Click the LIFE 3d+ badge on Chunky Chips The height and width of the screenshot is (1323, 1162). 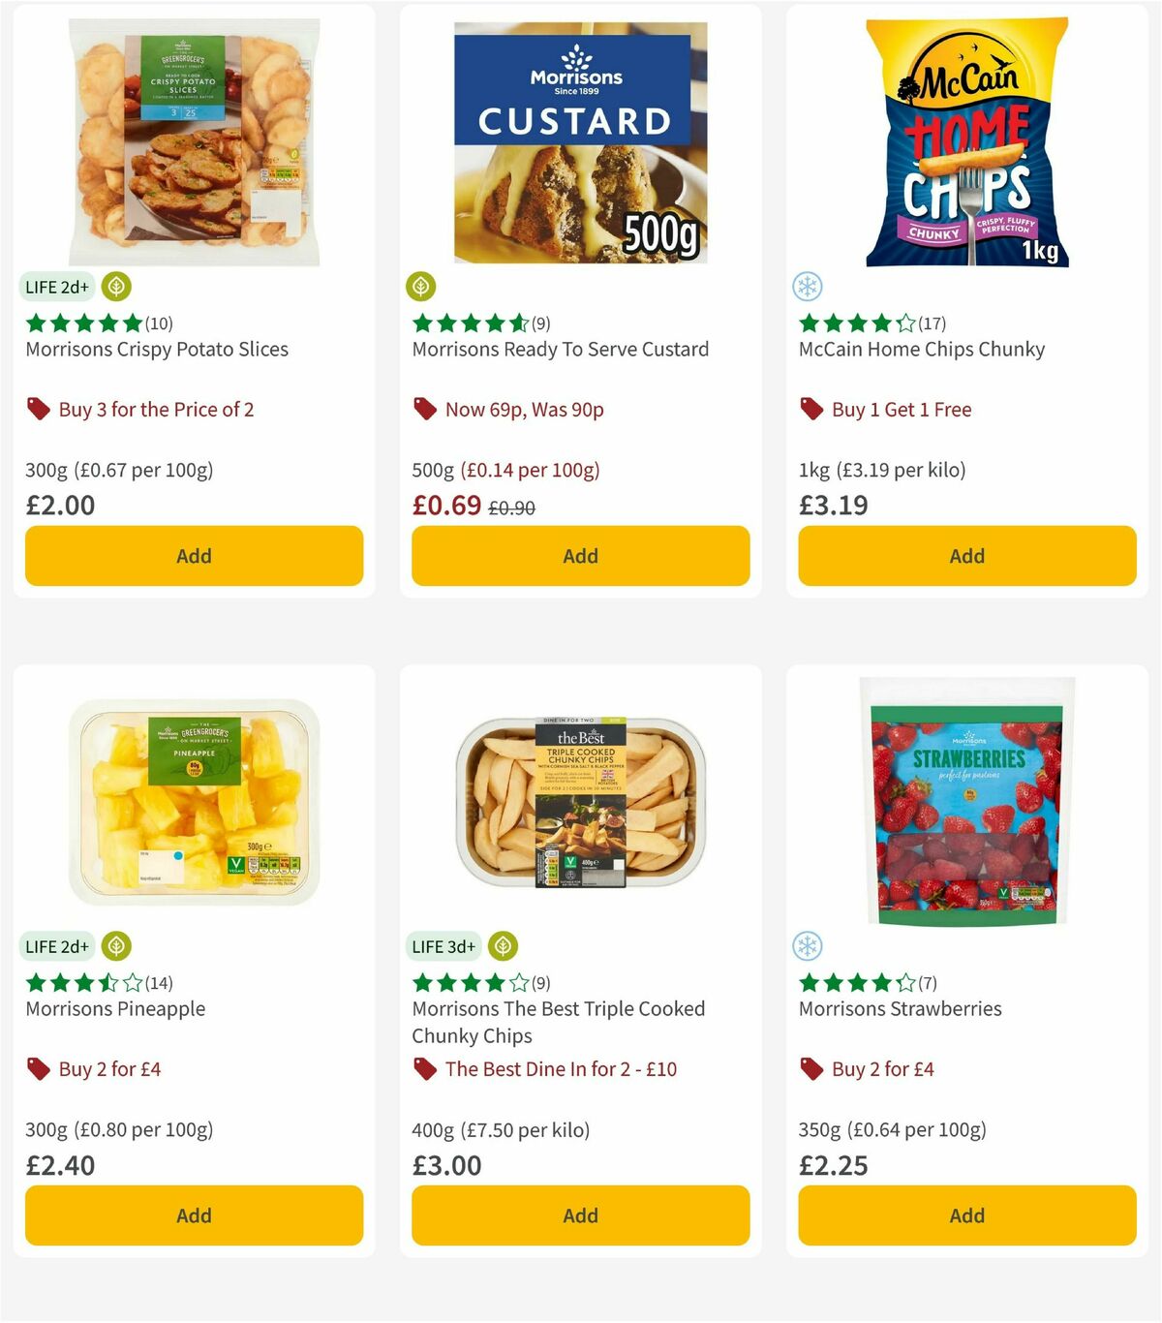(443, 946)
